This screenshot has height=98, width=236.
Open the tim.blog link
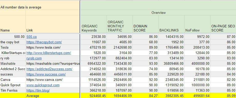click(x=38, y=91)
